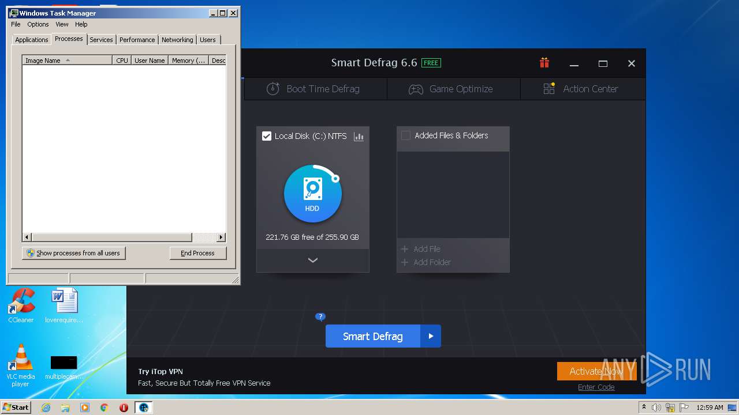739x415 pixels.
Task: Open the Help menu in Task Manager
Action: tap(81, 24)
